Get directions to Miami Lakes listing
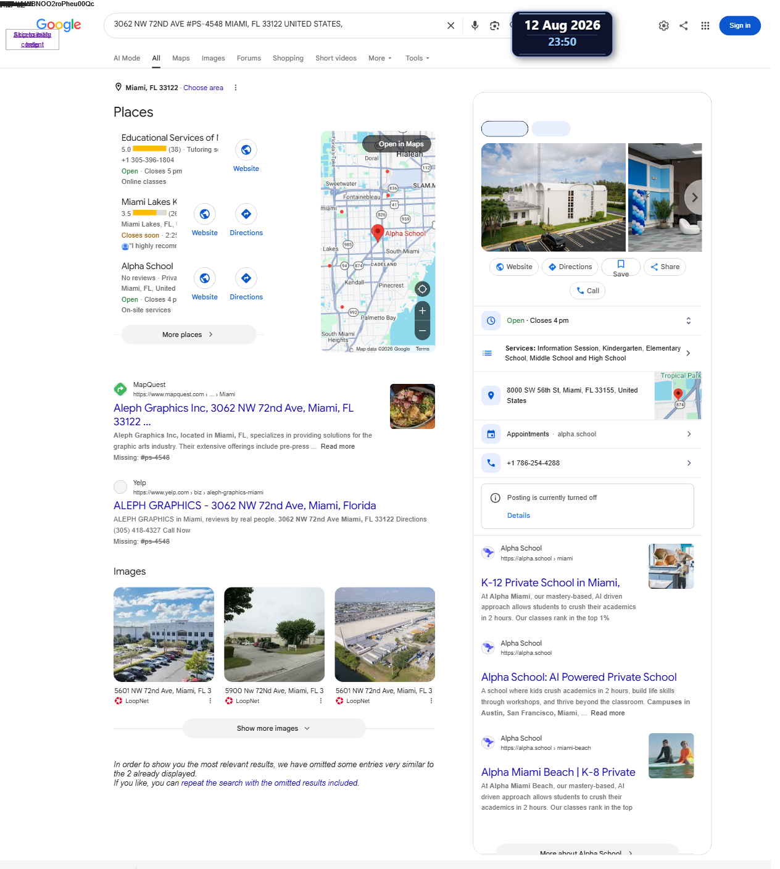The image size is (780, 869). [x=246, y=214]
